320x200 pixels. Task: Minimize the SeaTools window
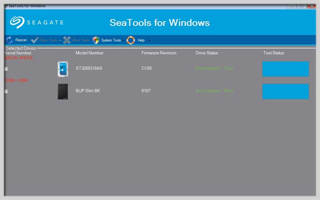tap(292, 6)
